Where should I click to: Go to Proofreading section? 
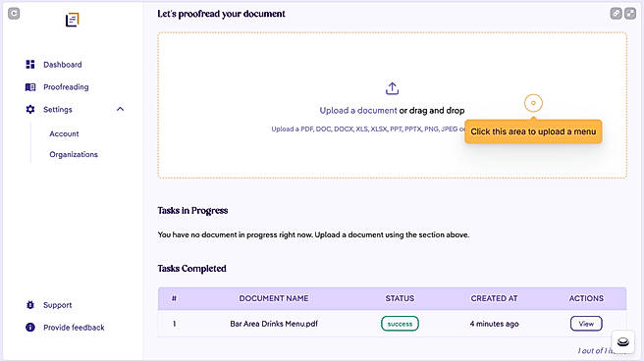click(66, 87)
